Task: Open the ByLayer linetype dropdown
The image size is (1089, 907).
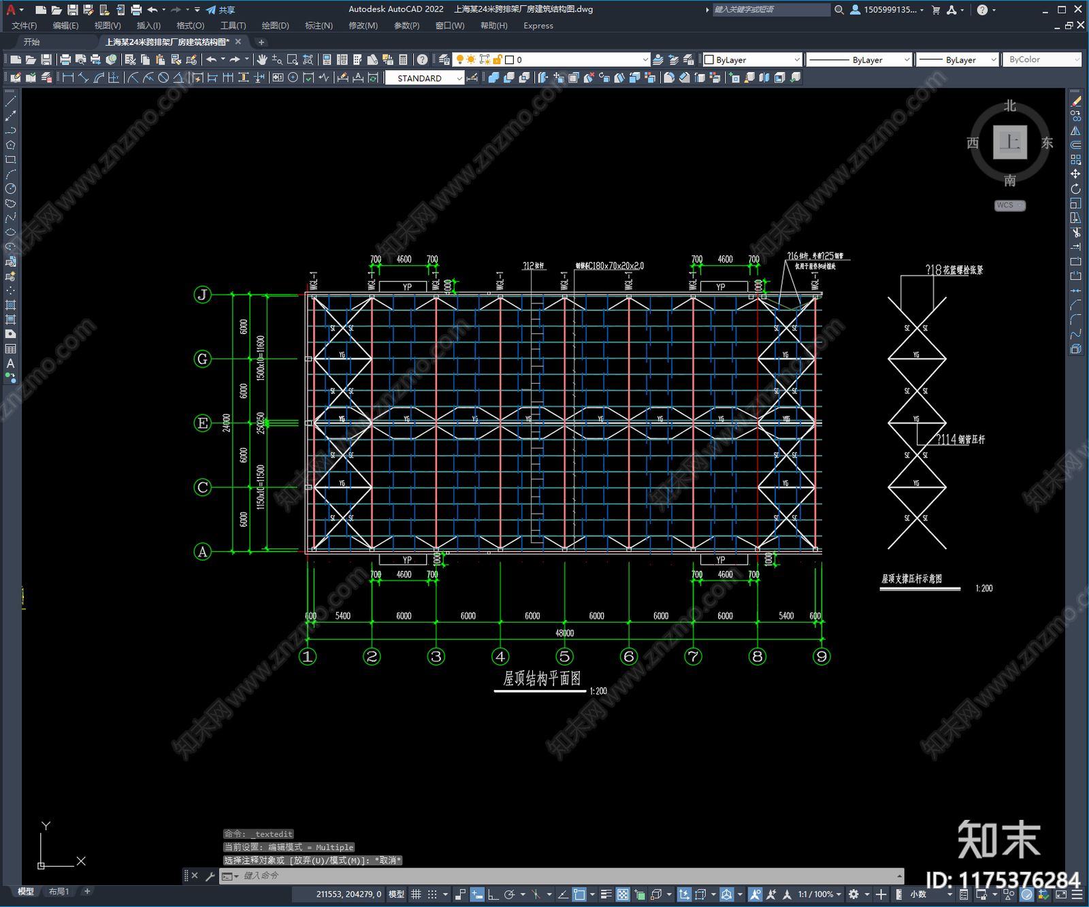Action: point(859,60)
